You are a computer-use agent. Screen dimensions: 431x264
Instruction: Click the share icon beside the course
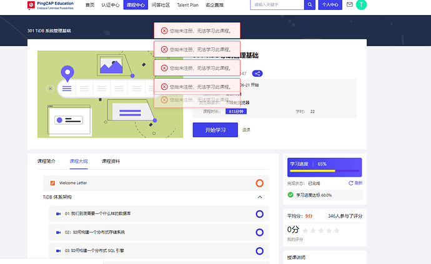257,74
